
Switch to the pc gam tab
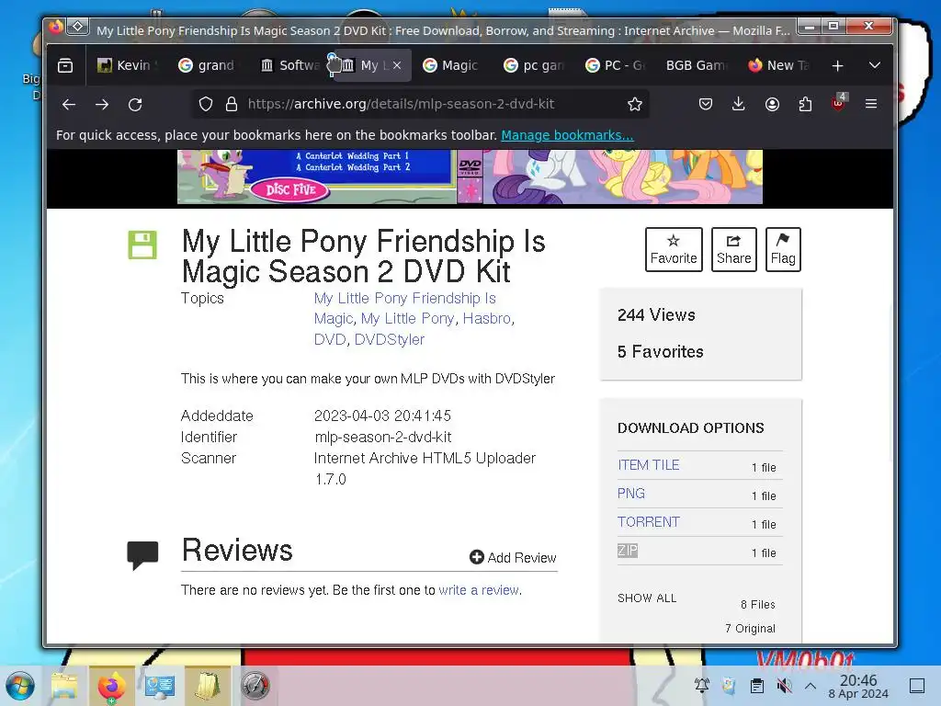point(534,65)
